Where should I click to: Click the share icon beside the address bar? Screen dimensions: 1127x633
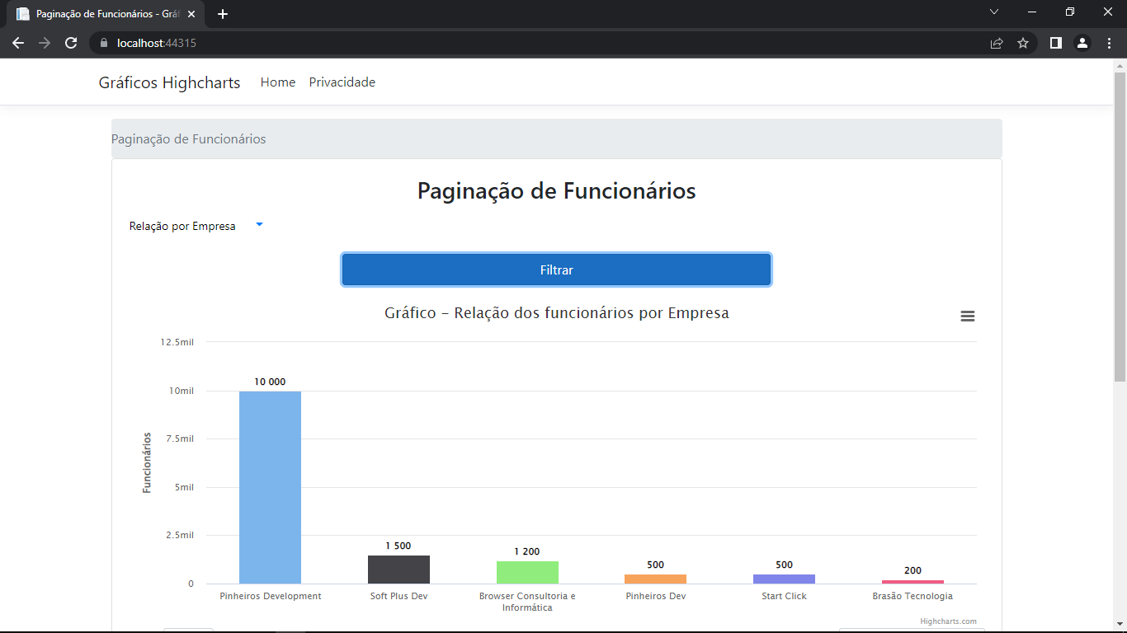(996, 42)
